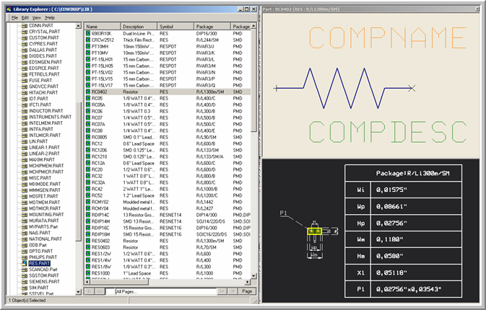Go to previous page navigation button
486x310 pixels.
pyautogui.click(x=100, y=291)
